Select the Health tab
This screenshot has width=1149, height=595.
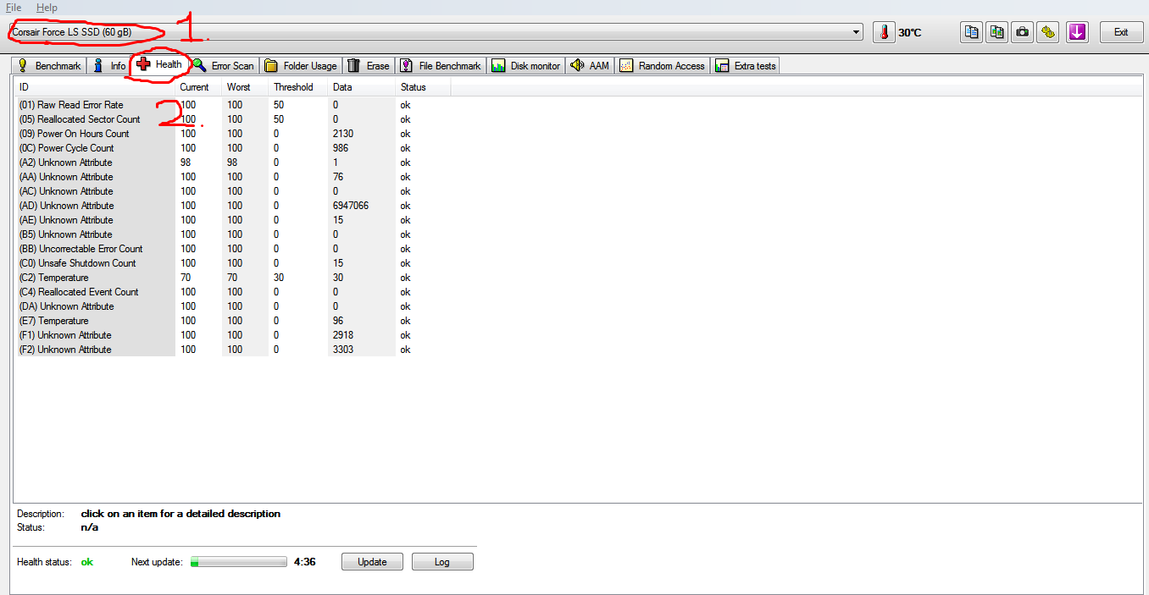159,64
